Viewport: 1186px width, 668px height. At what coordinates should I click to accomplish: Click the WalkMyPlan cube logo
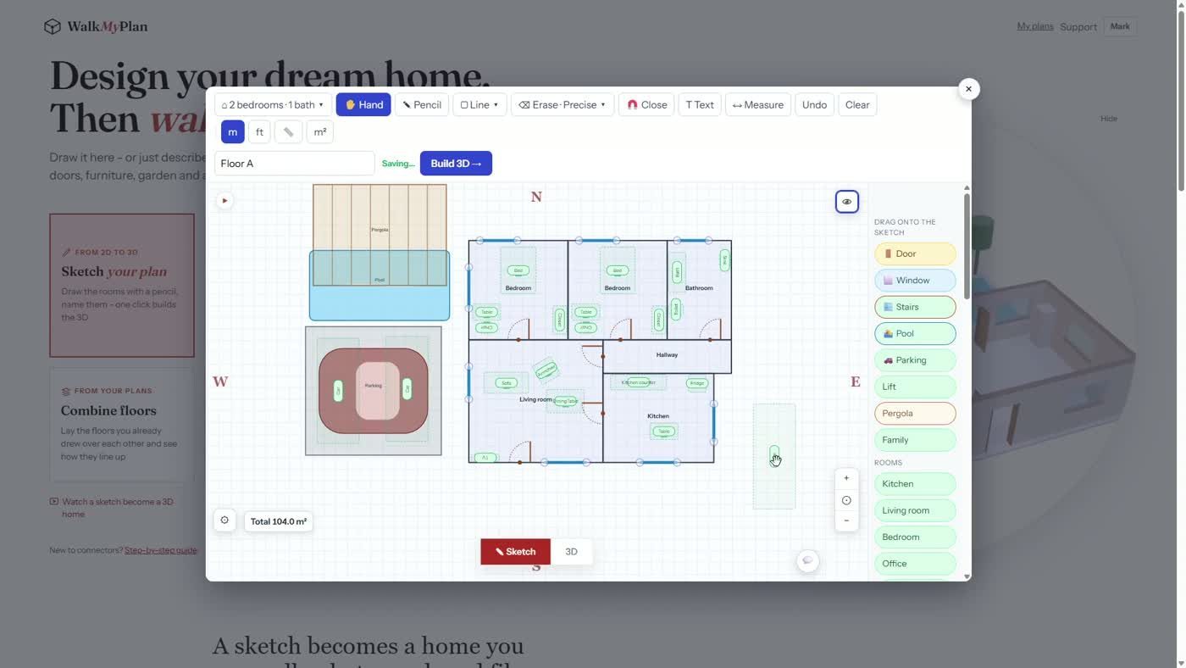tap(53, 26)
